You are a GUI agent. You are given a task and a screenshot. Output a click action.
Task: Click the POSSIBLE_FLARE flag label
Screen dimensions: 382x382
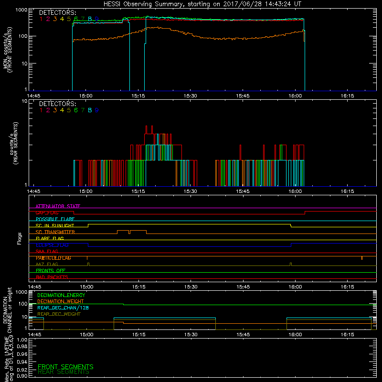55,219
